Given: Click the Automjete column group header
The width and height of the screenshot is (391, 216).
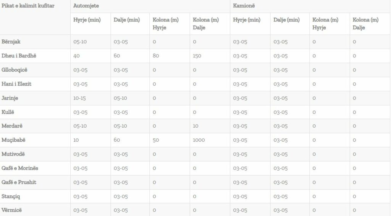Looking at the screenshot, I should [86, 6].
